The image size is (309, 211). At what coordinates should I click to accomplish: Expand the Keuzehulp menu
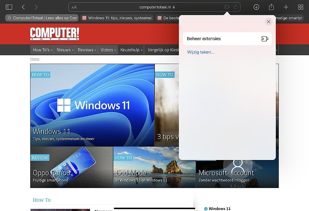pyautogui.click(x=131, y=50)
